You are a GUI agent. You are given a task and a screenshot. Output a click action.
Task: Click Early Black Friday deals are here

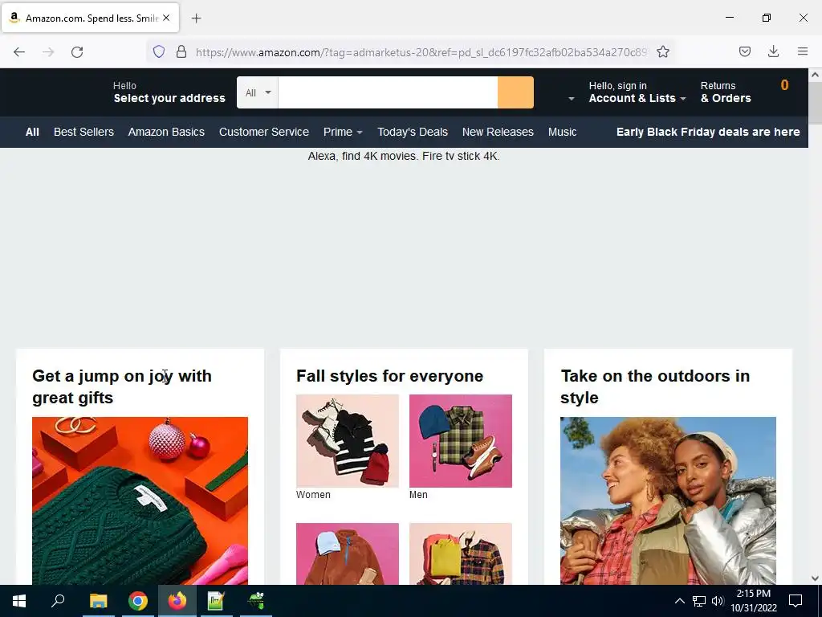click(x=708, y=133)
